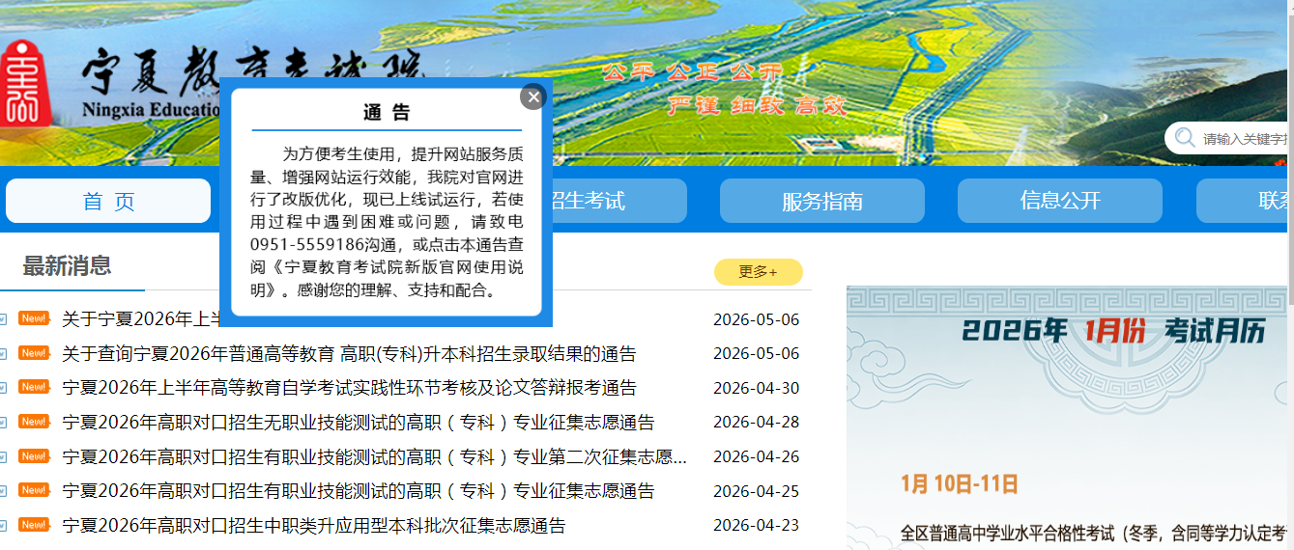This screenshot has height=550, width=1294.
Task: Open the notice text inside 通告 popup
Action: point(387,222)
